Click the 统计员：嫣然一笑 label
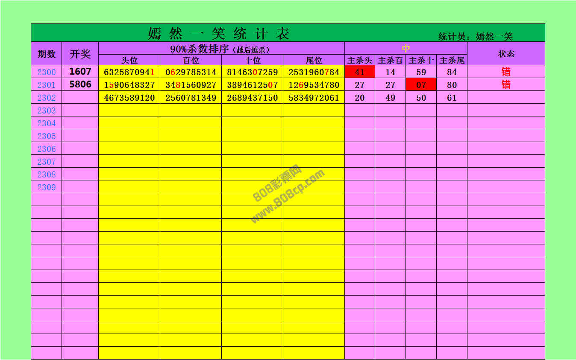The height and width of the screenshot is (360, 576). 475,37
